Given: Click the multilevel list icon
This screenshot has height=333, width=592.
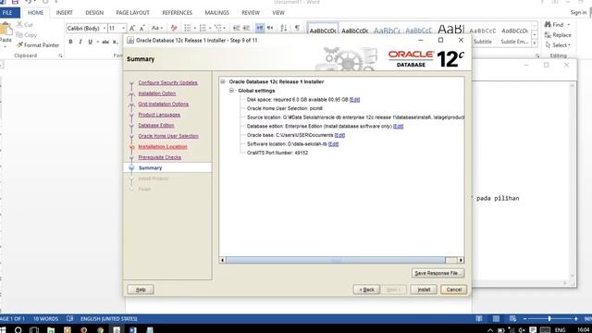Looking at the screenshot, I should (x=218, y=28).
